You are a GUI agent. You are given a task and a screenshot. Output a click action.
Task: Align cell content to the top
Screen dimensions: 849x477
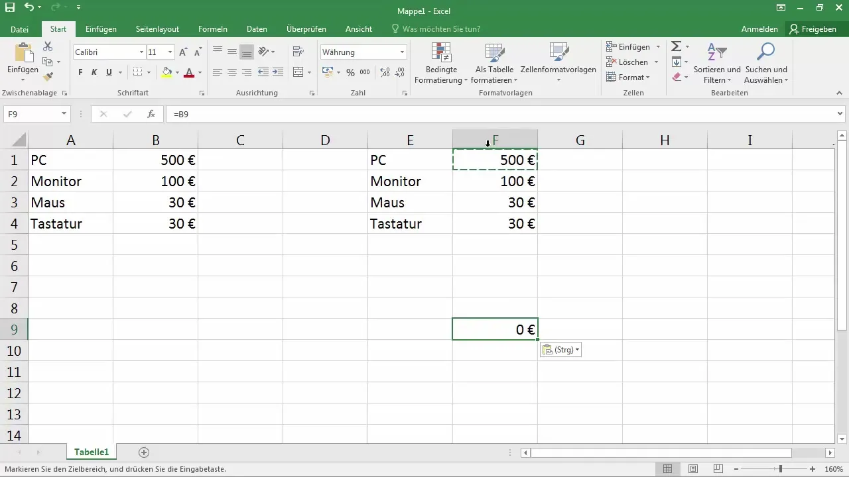218,52
